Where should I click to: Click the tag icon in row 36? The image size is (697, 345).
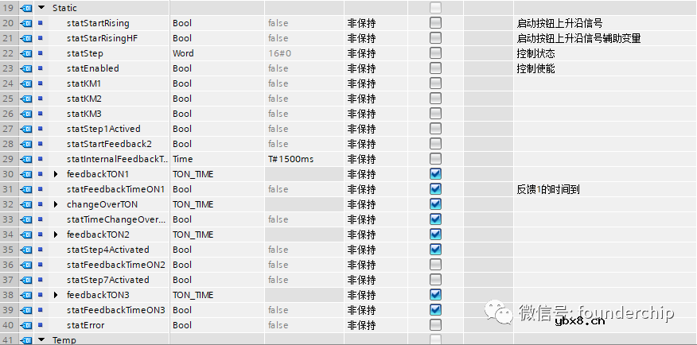click(25, 265)
